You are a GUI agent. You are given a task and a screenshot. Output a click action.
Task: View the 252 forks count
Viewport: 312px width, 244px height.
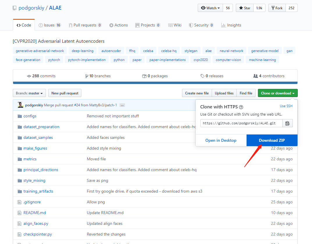(x=292, y=8)
